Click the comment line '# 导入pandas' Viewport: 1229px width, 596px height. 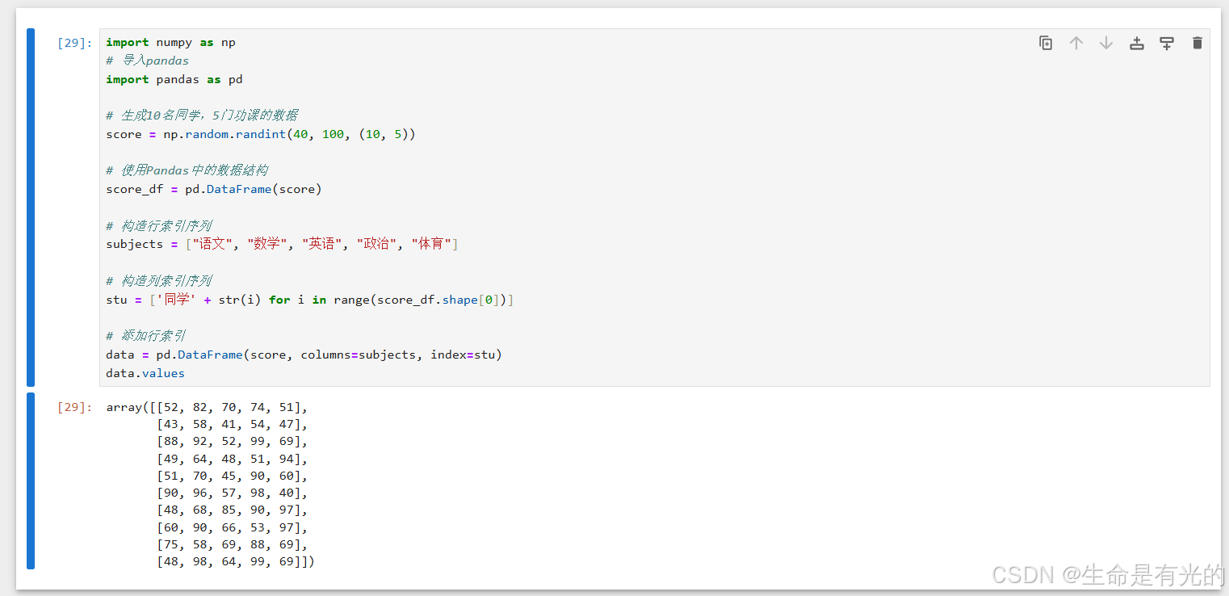point(147,61)
